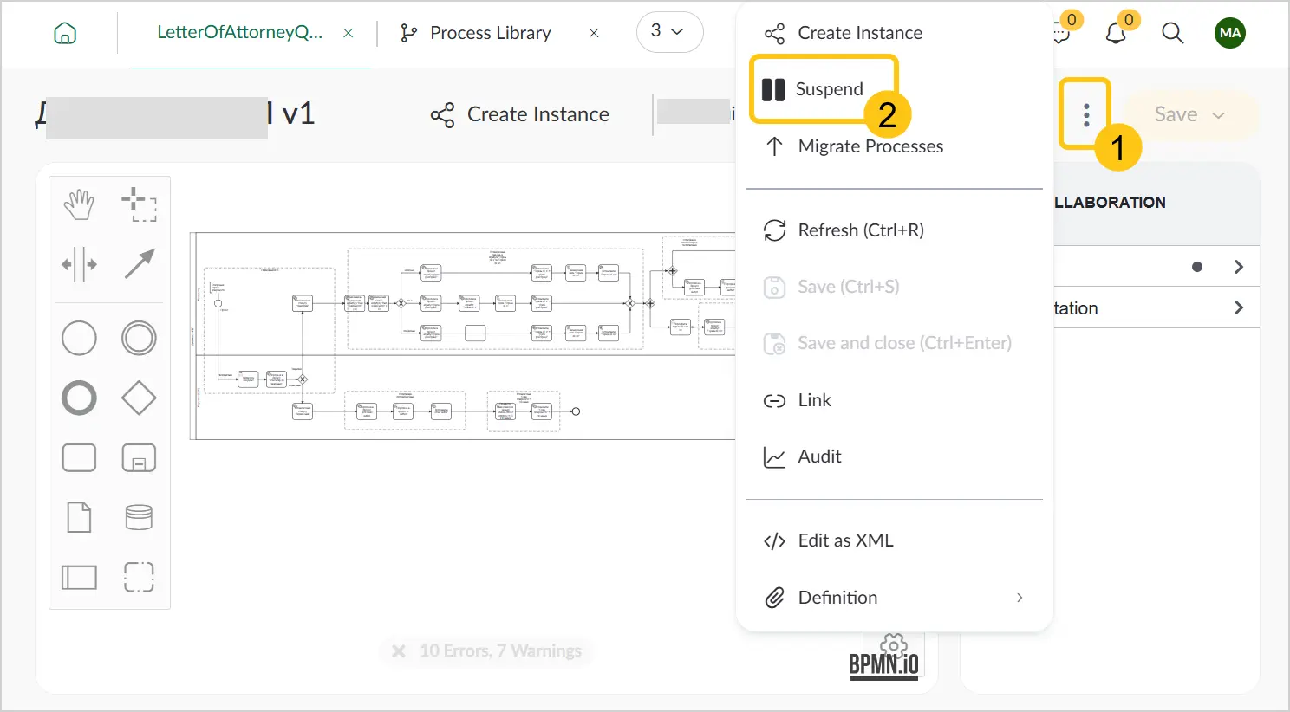The image size is (1290, 712).
Task: Select the lasso selection tool
Action: tap(139, 204)
